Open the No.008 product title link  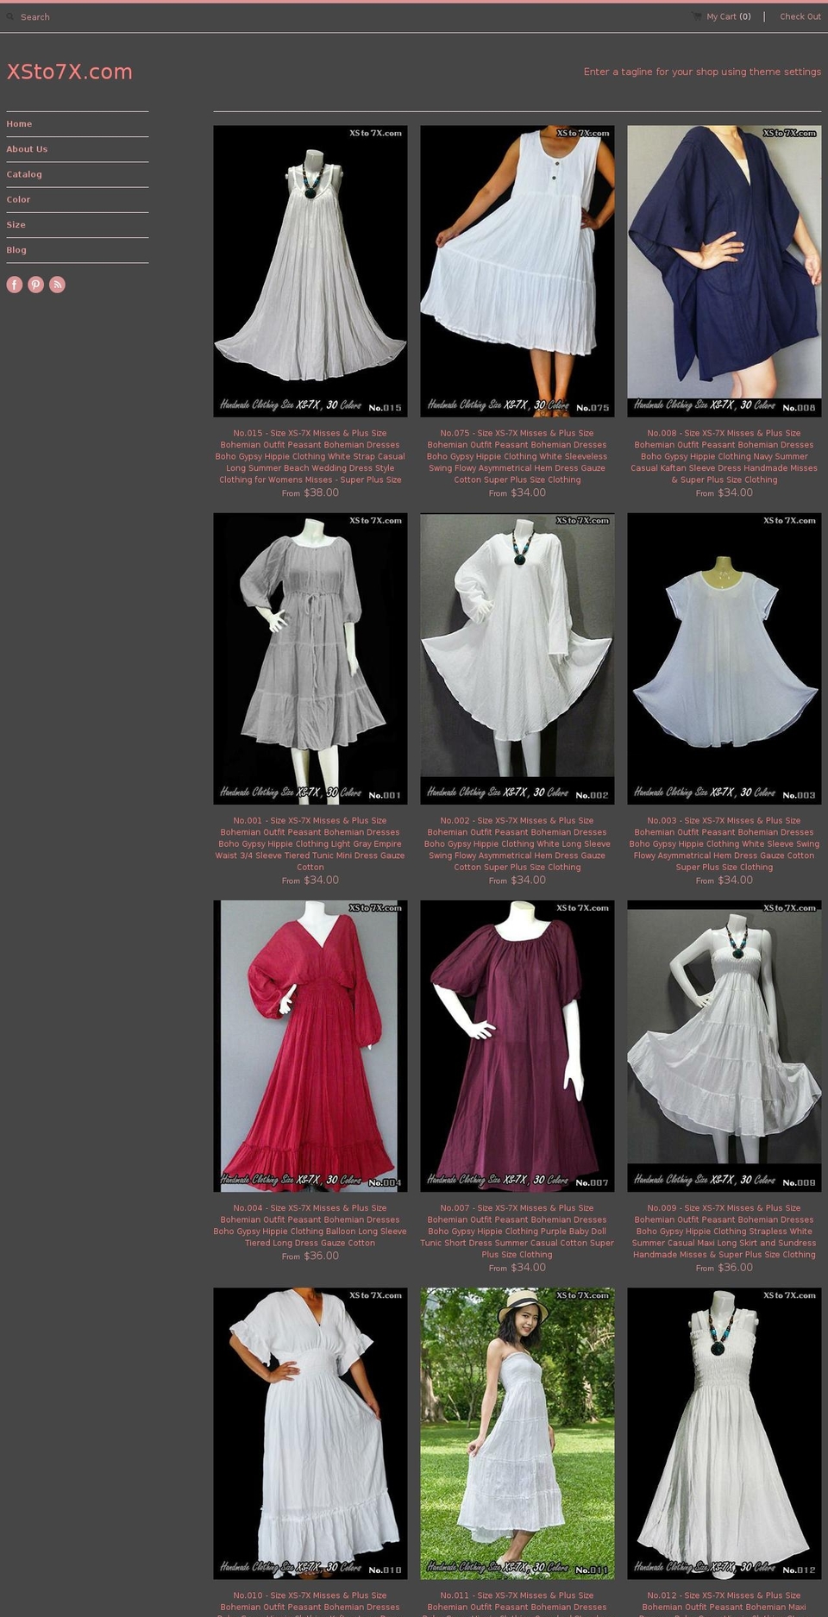click(724, 456)
